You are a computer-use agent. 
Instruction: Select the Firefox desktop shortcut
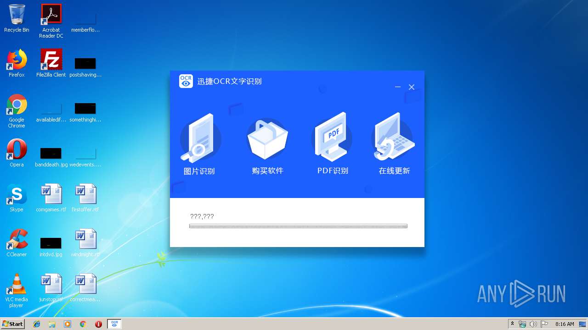[17, 63]
